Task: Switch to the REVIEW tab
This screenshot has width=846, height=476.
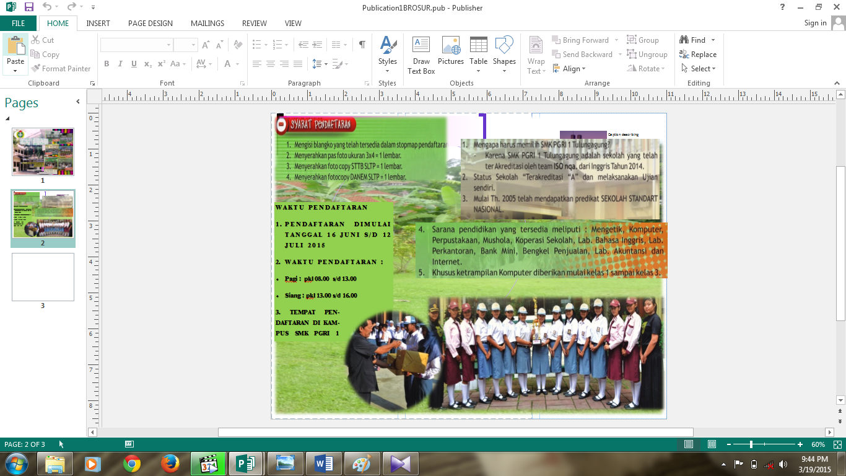Action: [x=255, y=23]
